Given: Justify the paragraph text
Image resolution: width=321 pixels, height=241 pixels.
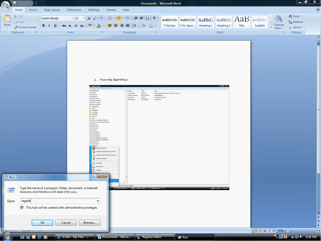Looking at the screenshot, I should (127, 26).
